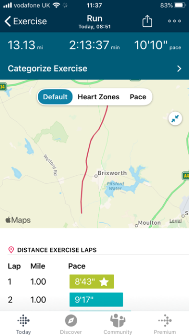The image size is (189, 336).
Task: Collapse the map with the shrink arrows icon
Action: (x=175, y=119)
